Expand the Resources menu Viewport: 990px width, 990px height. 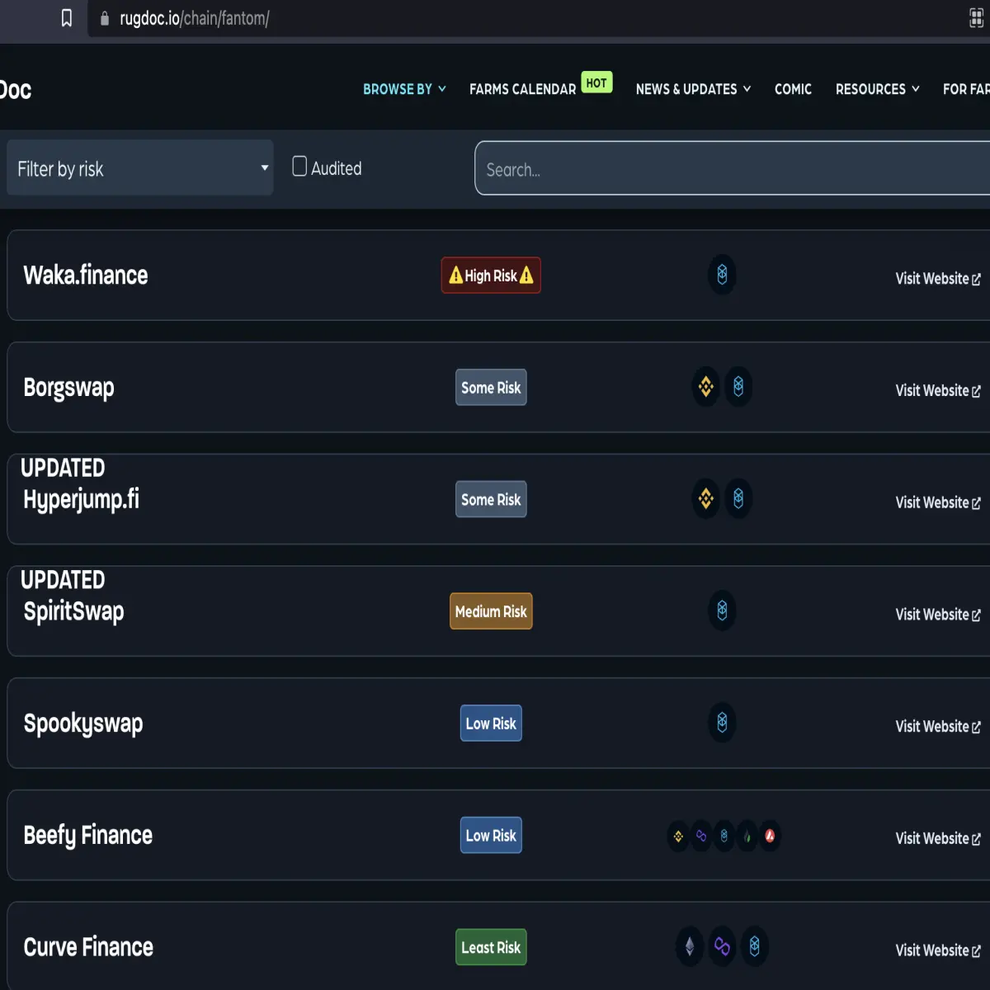878,89
